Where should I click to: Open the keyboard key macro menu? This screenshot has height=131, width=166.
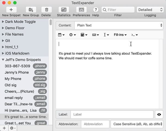pos(95,35)
